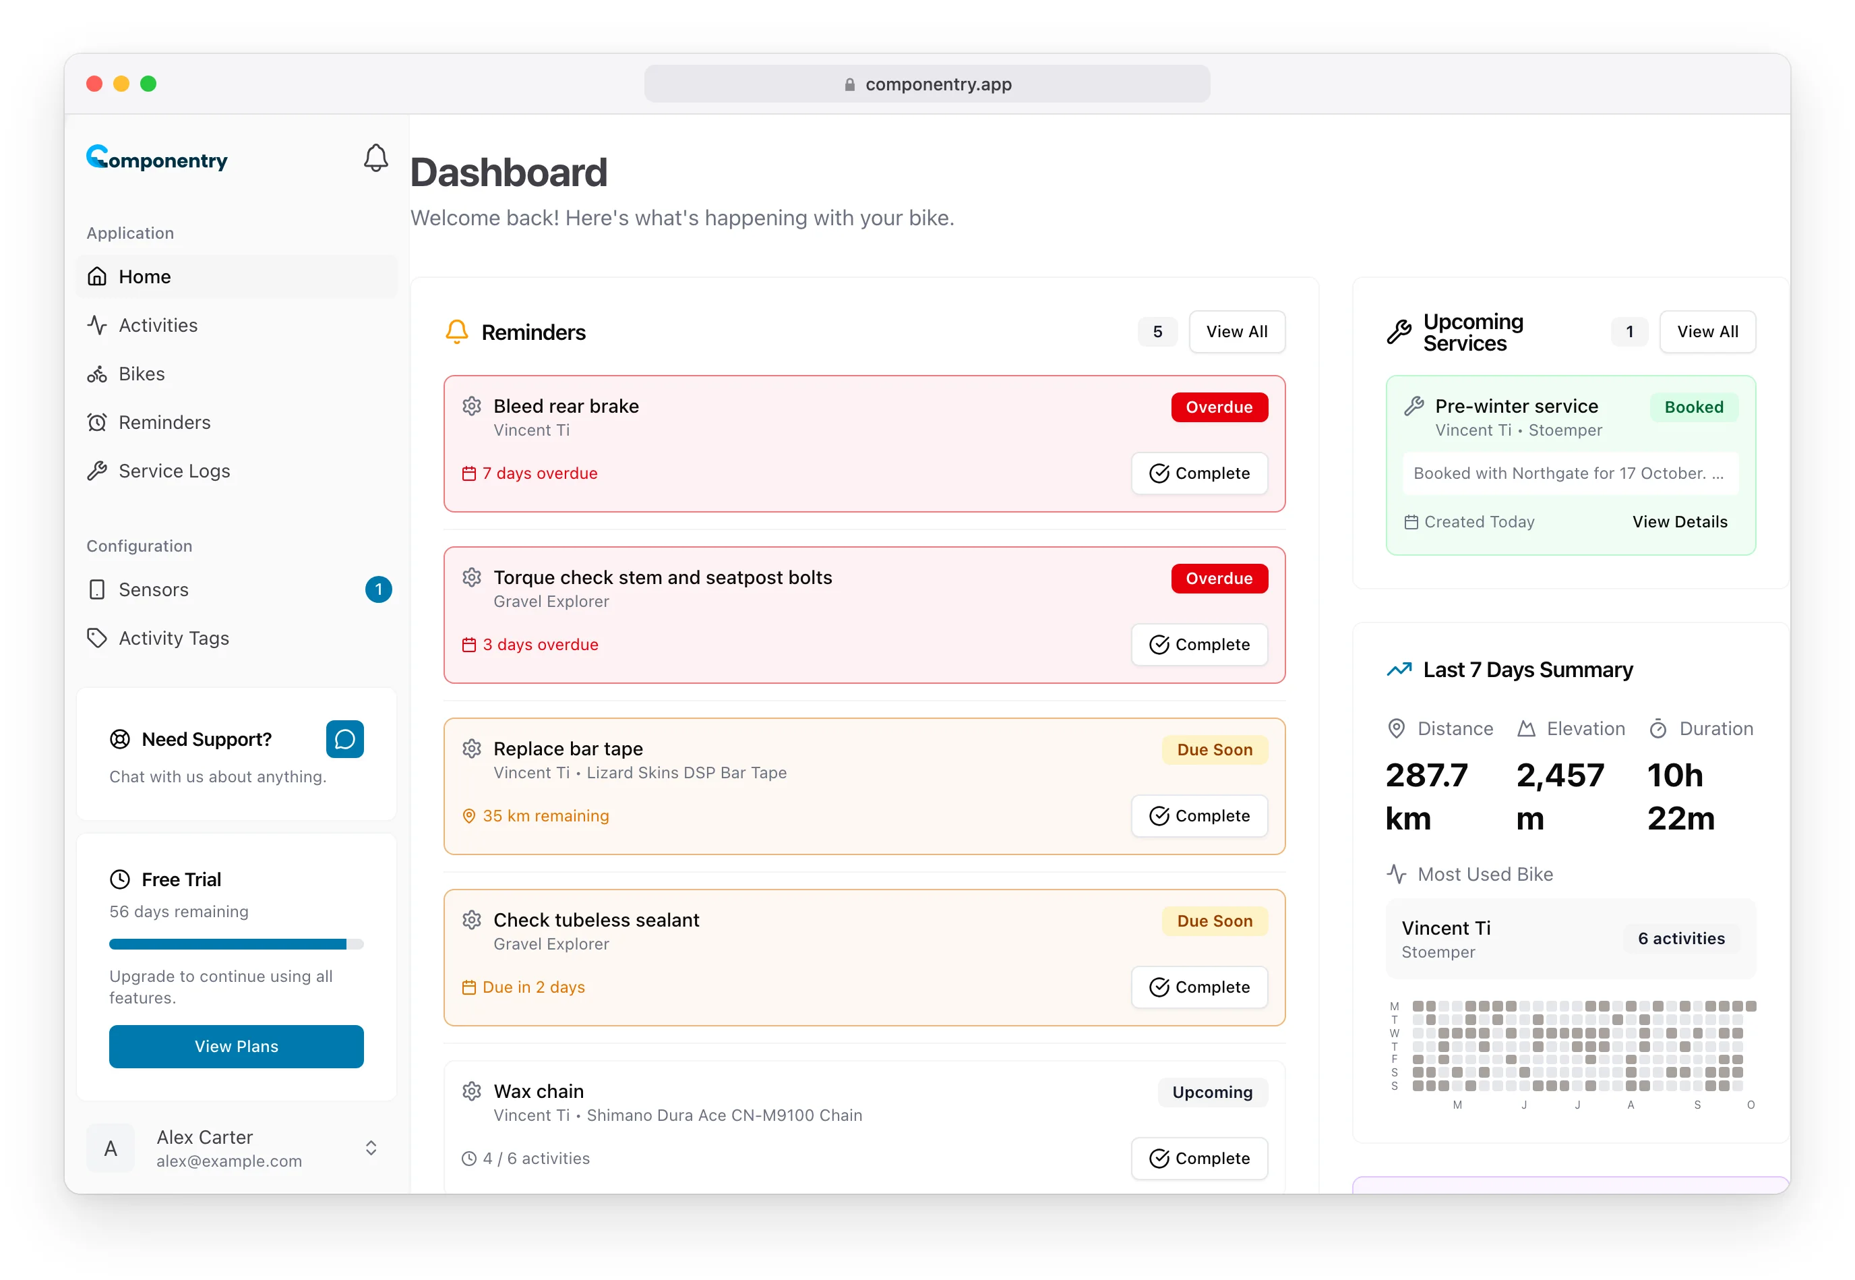Click the gear icon beside Check tubeless sealant
This screenshot has width=1855, height=1280.
coord(471,920)
